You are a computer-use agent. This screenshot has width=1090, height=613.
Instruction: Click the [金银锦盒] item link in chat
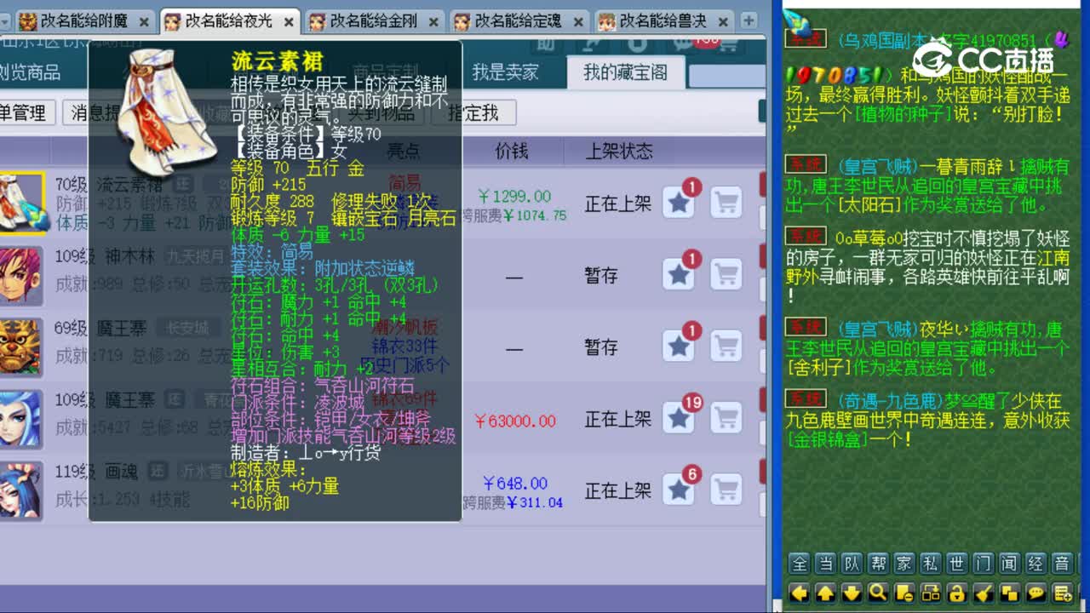pyautogui.click(x=828, y=439)
